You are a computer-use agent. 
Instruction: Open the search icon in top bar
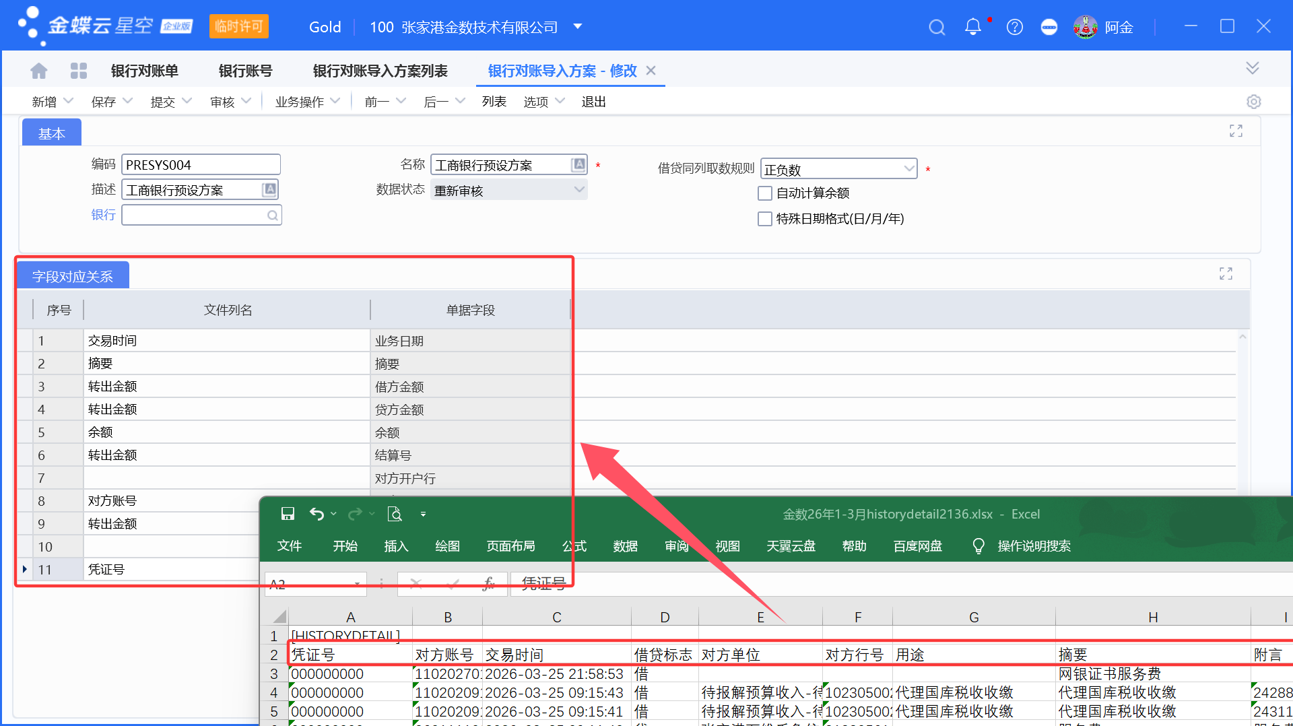point(937,28)
